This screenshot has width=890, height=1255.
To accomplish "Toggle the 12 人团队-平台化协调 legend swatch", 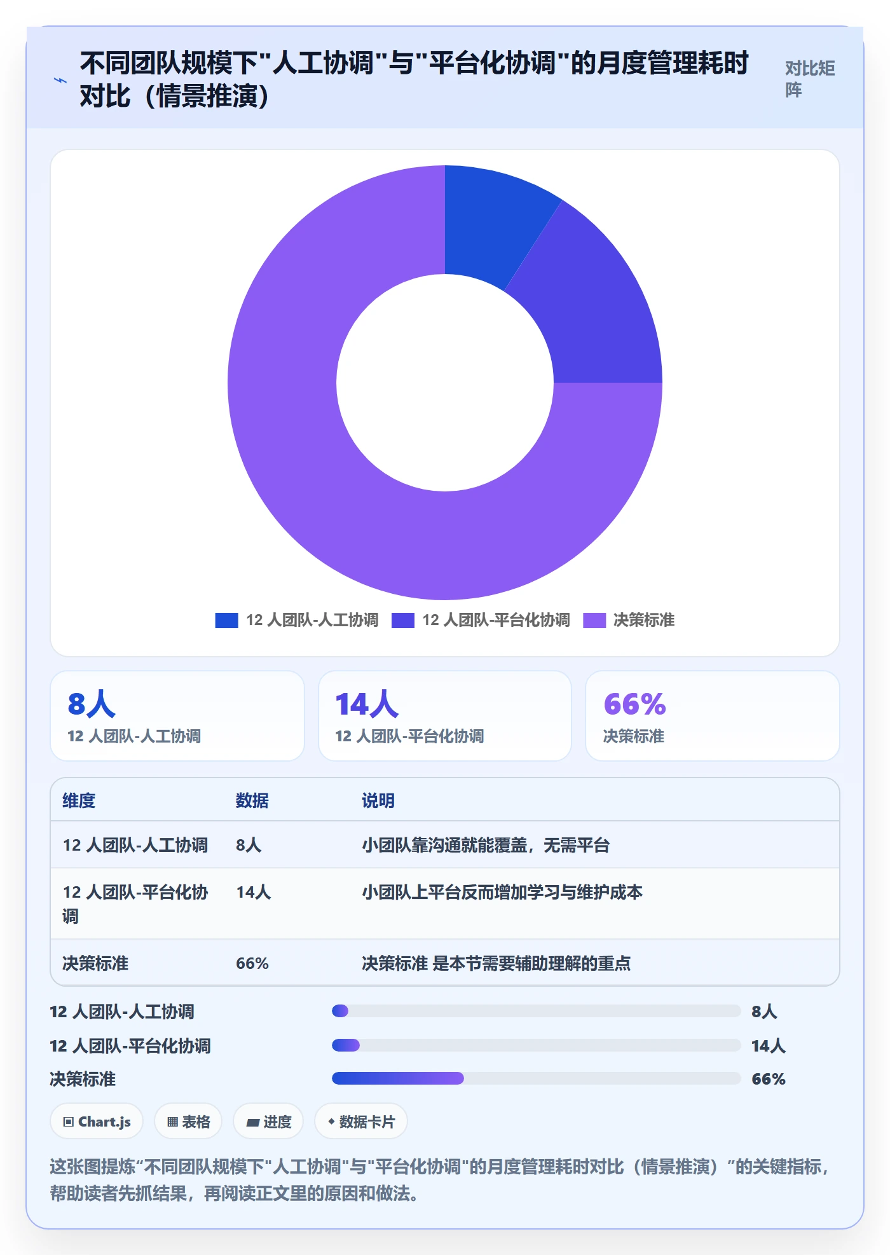I will click(x=403, y=620).
